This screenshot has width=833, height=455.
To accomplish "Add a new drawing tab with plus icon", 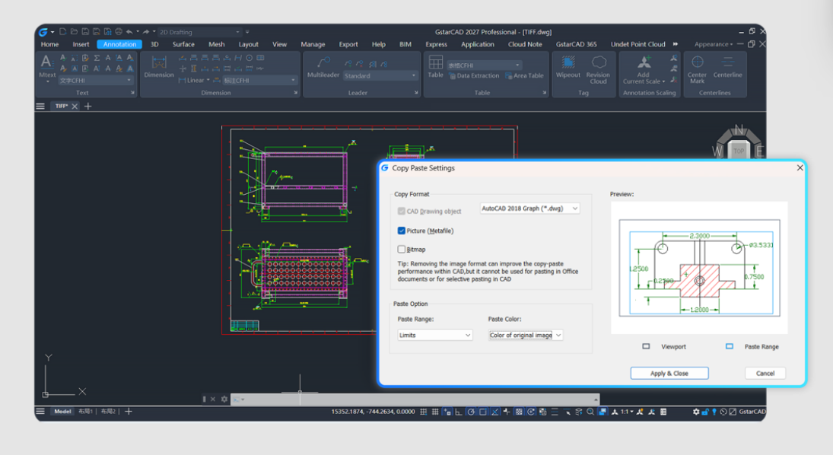I will click(88, 107).
